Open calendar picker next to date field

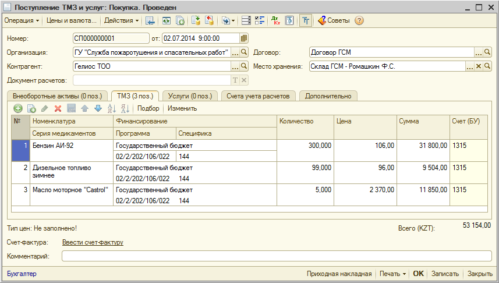coord(244,38)
